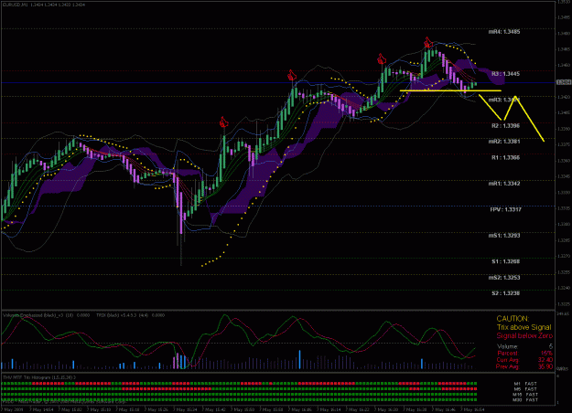
Task: Click the Volumes Emphasized indicator label
Action: (47, 315)
